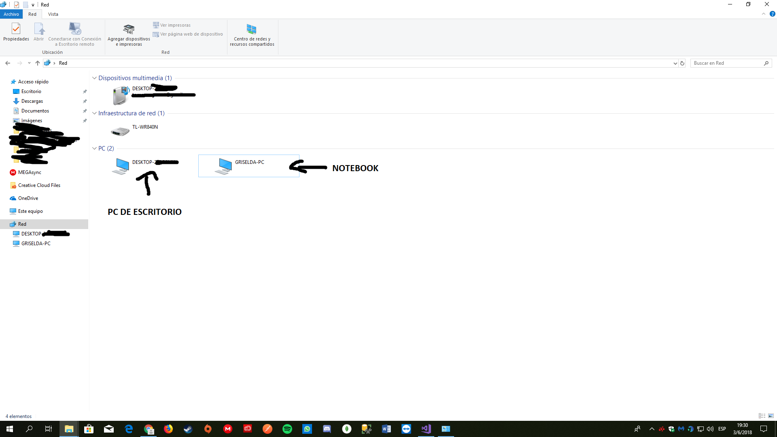This screenshot has width=777, height=437.
Task: Open Word from the taskbar
Action: (x=386, y=429)
